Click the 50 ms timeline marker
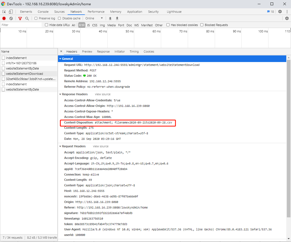The width and height of the screenshot is (291, 242). 129,31
